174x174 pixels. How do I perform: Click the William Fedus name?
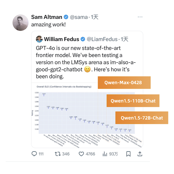61,39
